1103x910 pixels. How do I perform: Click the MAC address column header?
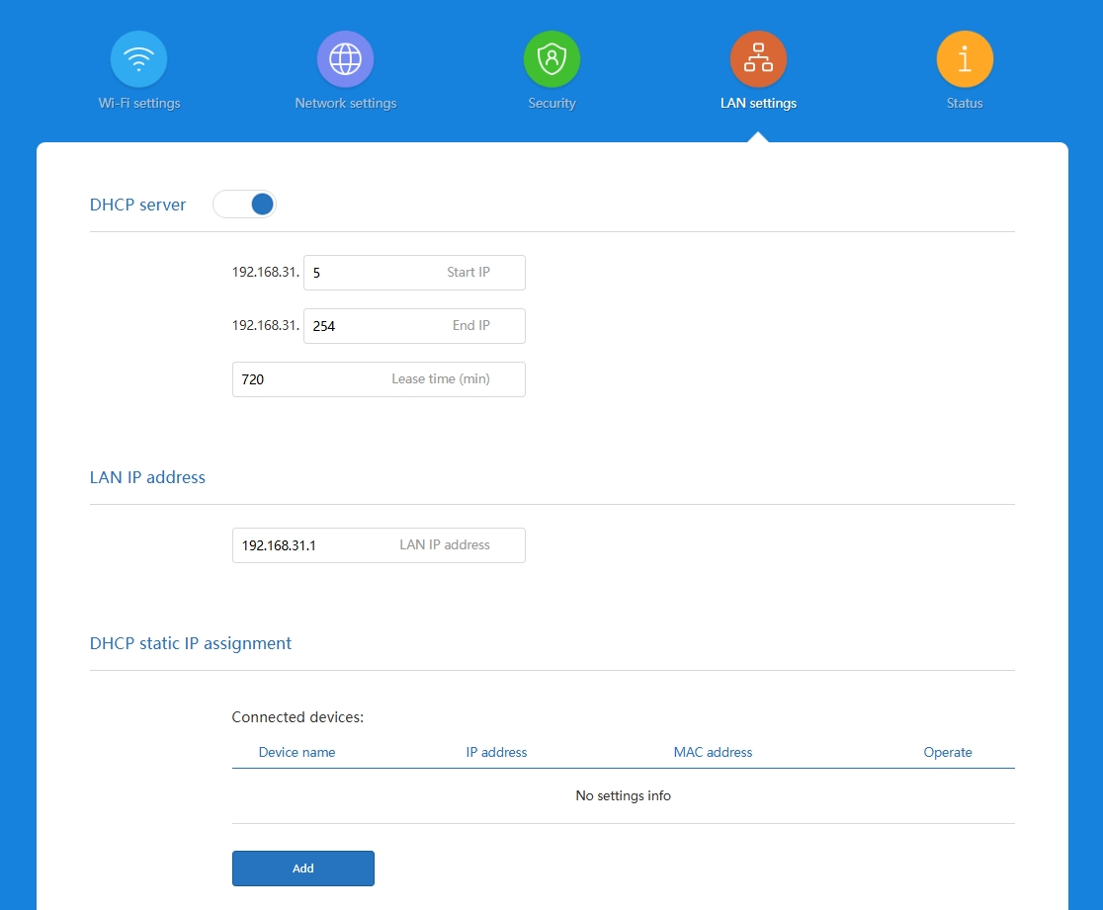point(713,752)
